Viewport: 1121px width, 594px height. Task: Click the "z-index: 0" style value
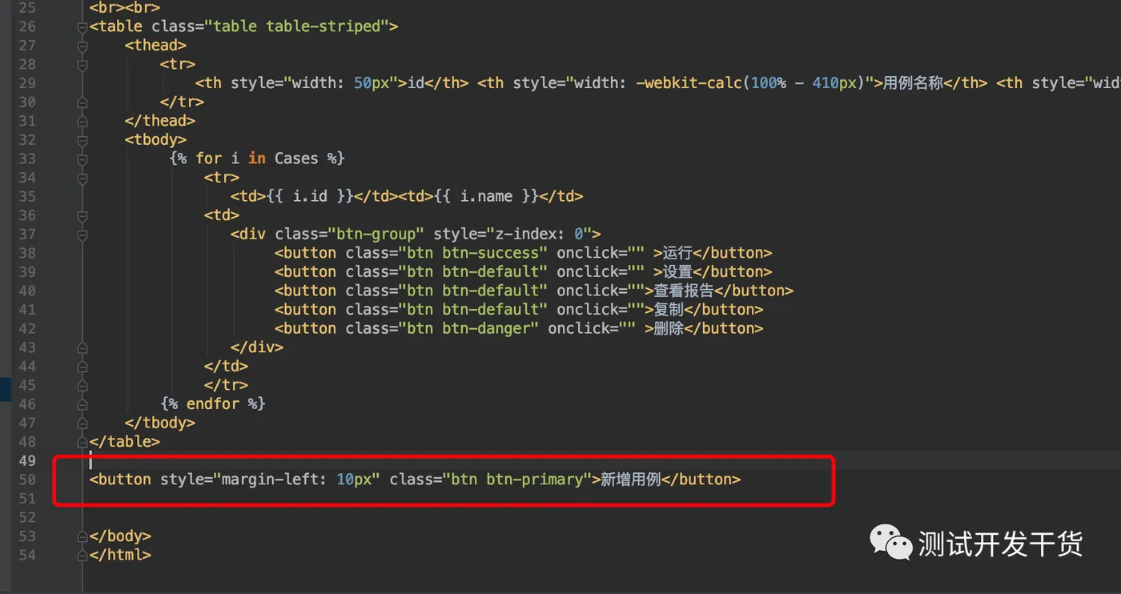tap(540, 235)
